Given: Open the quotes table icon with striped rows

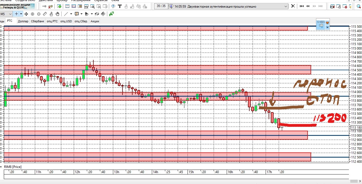Looking at the screenshot, I should coord(80,6).
